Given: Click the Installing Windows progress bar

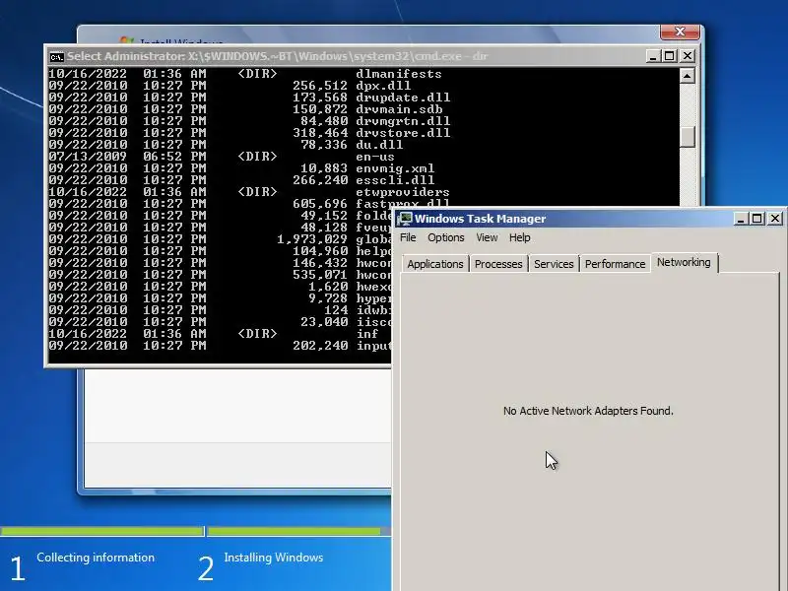Looking at the screenshot, I should tap(299, 531).
